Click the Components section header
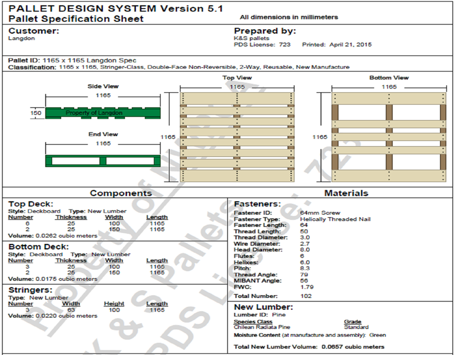The height and width of the screenshot is (355, 473). click(121, 193)
